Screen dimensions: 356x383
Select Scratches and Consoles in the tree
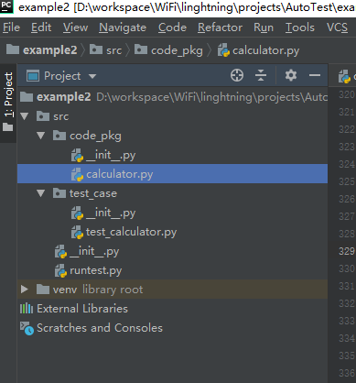172,328
